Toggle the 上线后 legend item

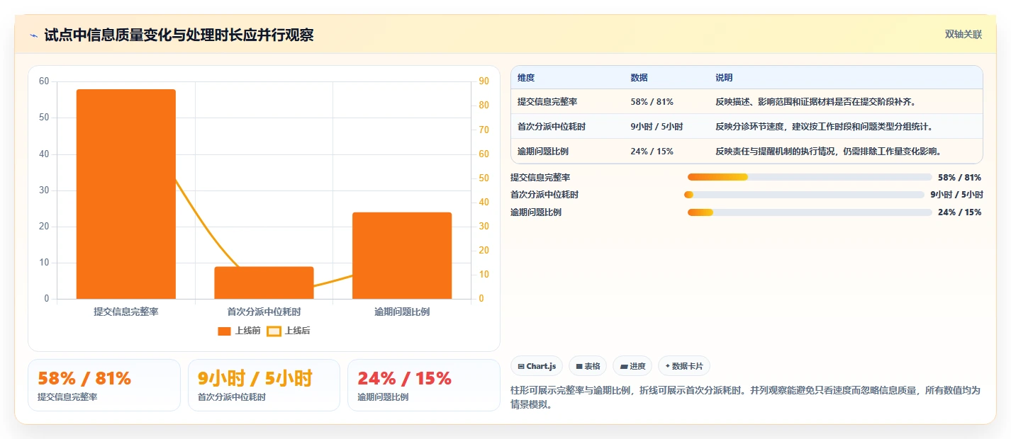tap(289, 331)
